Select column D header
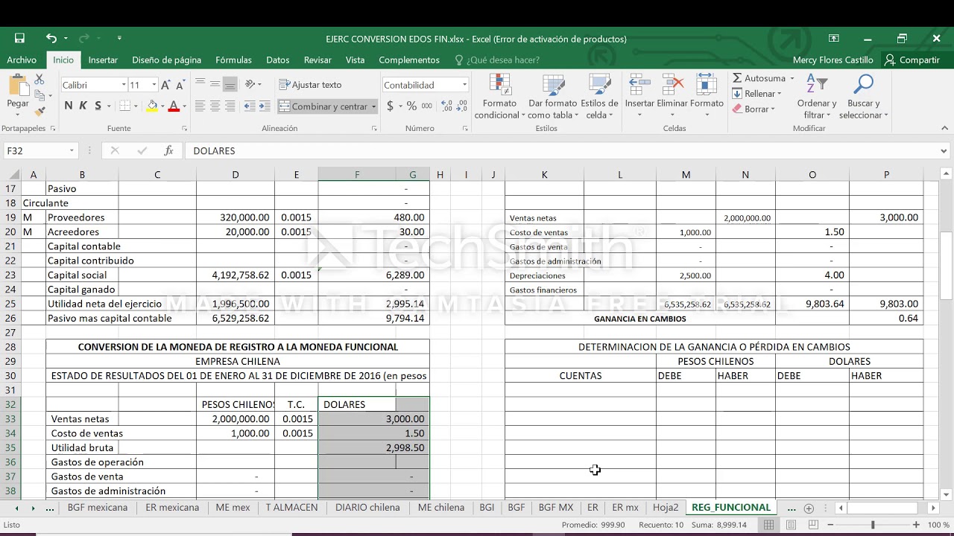This screenshot has height=536, width=954. [x=235, y=175]
